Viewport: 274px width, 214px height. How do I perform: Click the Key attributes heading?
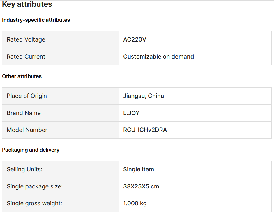(27, 4)
